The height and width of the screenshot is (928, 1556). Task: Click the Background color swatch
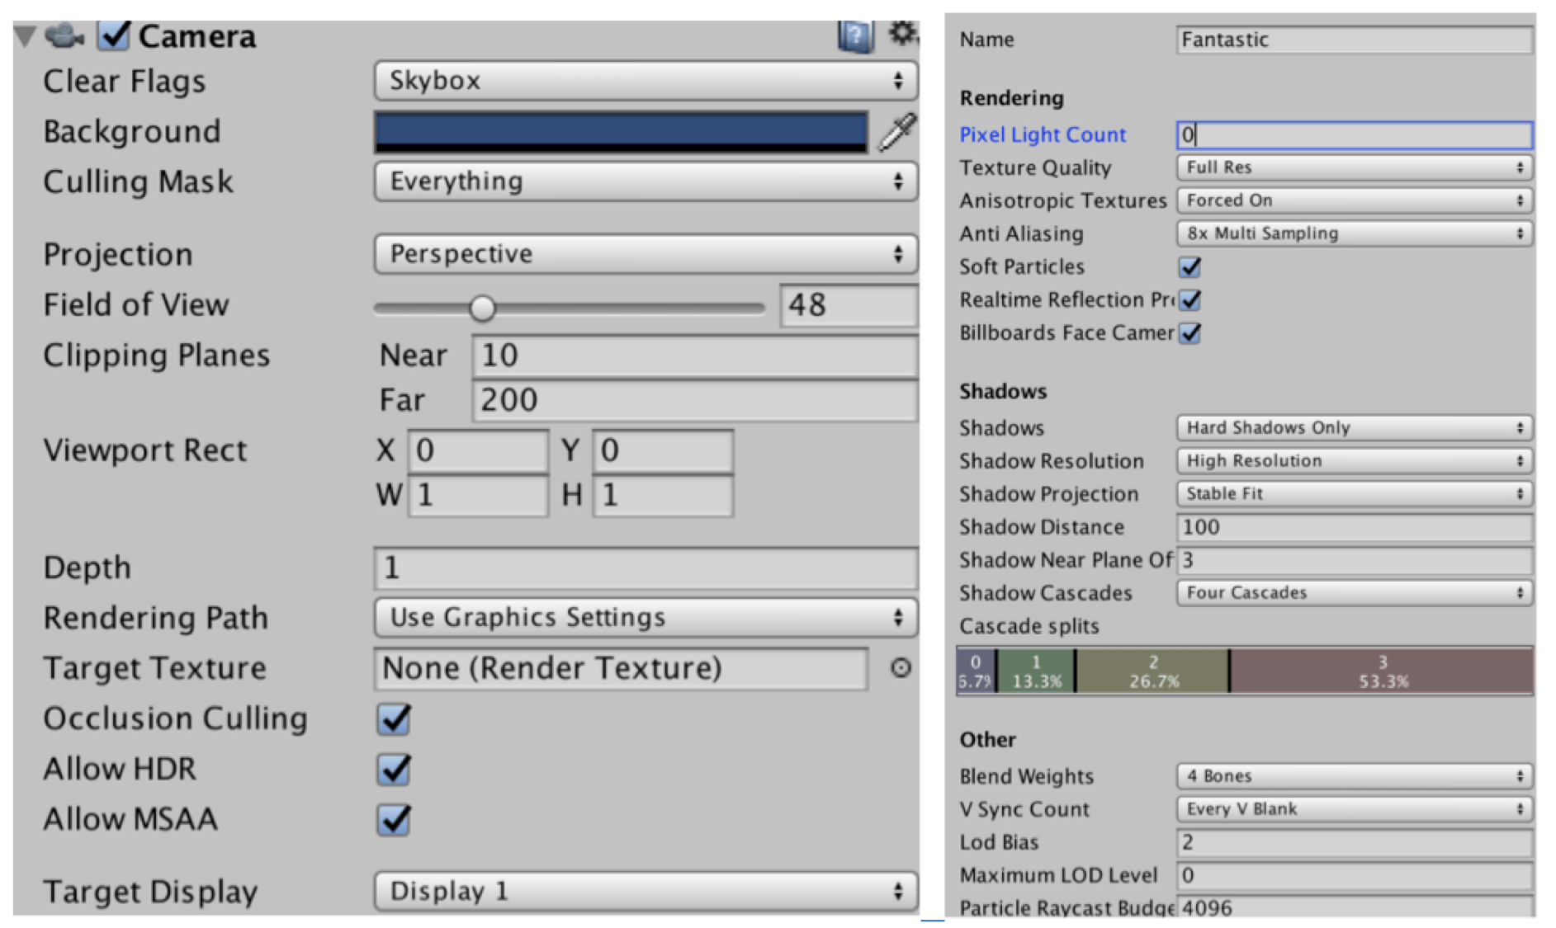(621, 132)
